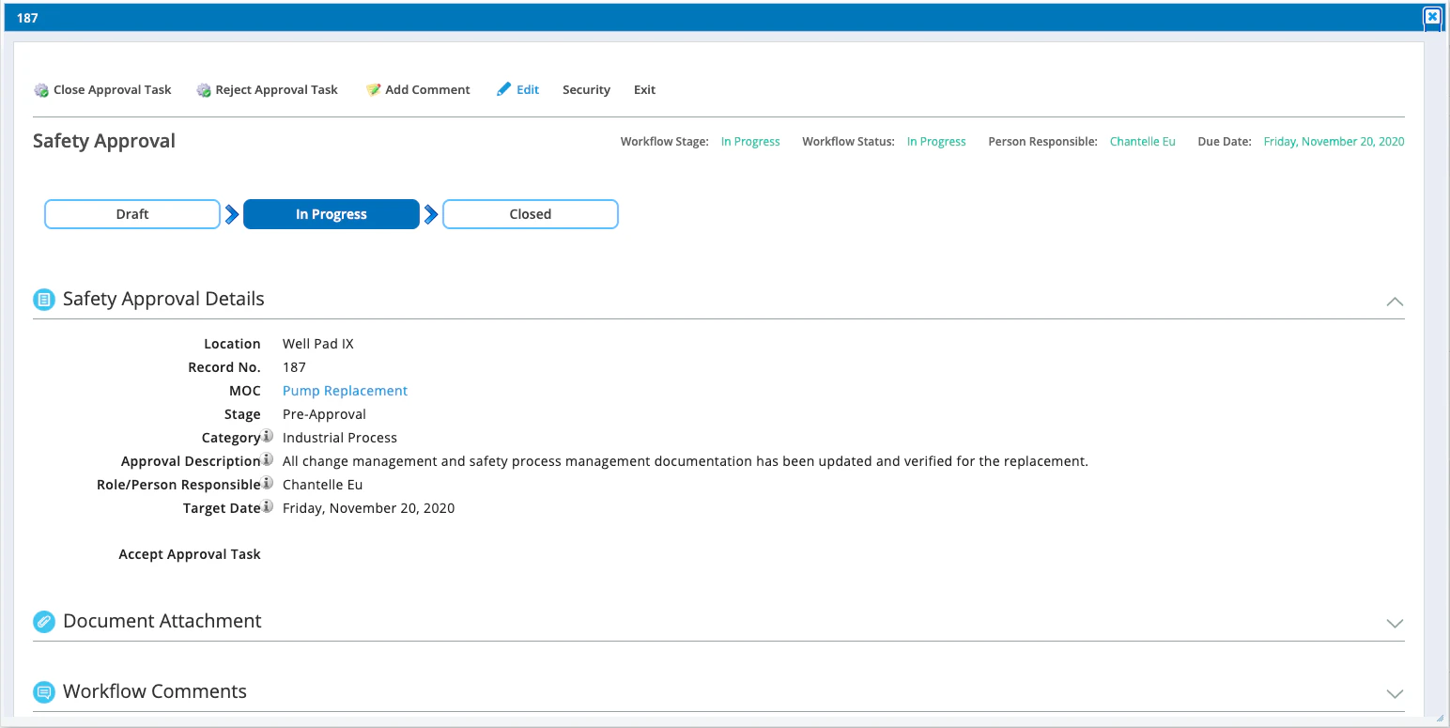Click the Edit pencil icon

tap(503, 88)
